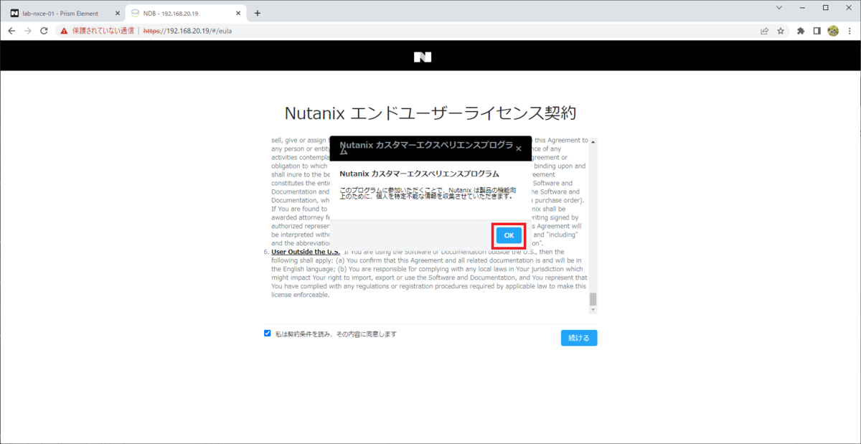The width and height of the screenshot is (861, 444).
Task: Focus the address bar URL field
Action: [445, 31]
